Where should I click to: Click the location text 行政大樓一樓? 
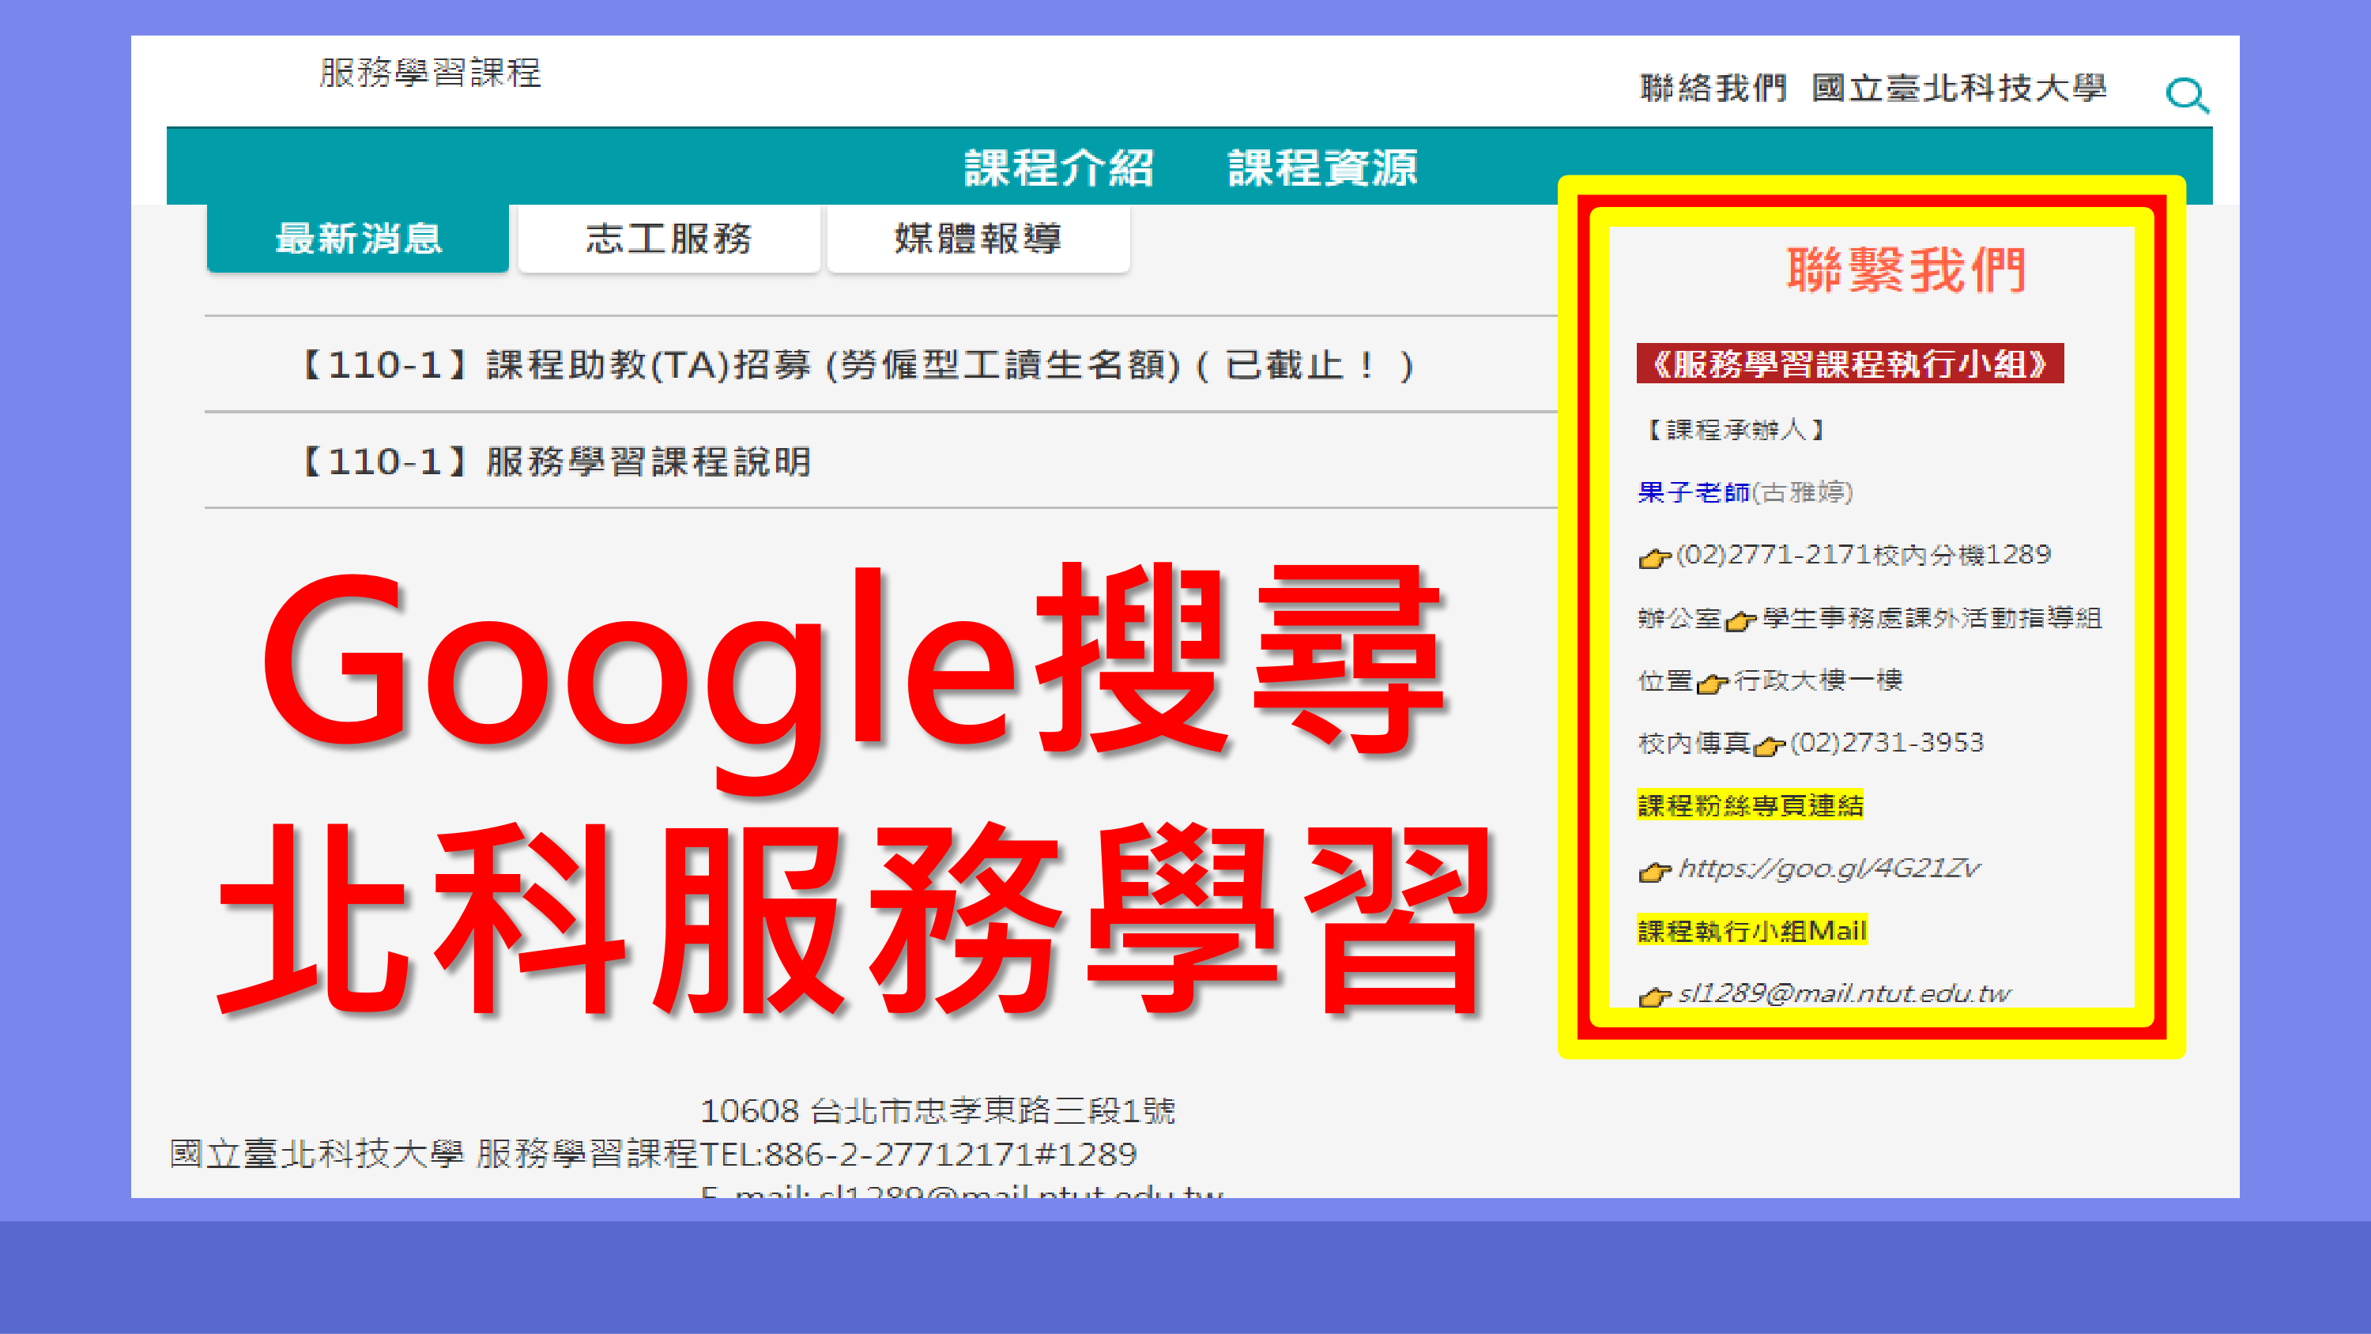pos(1818,680)
